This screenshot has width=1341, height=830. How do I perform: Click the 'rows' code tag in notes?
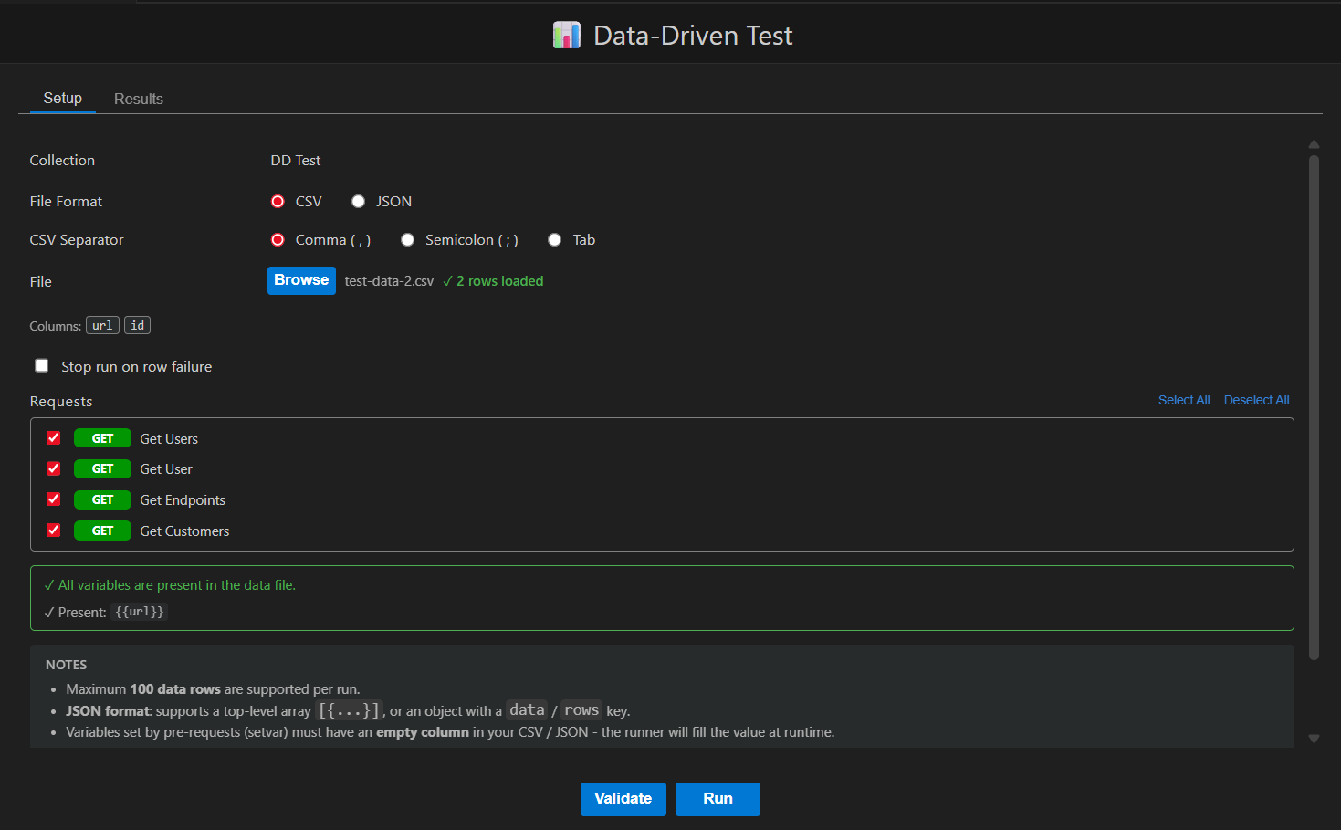pos(581,710)
